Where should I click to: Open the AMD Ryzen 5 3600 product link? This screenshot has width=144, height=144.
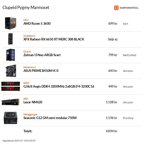pos(37,23)
